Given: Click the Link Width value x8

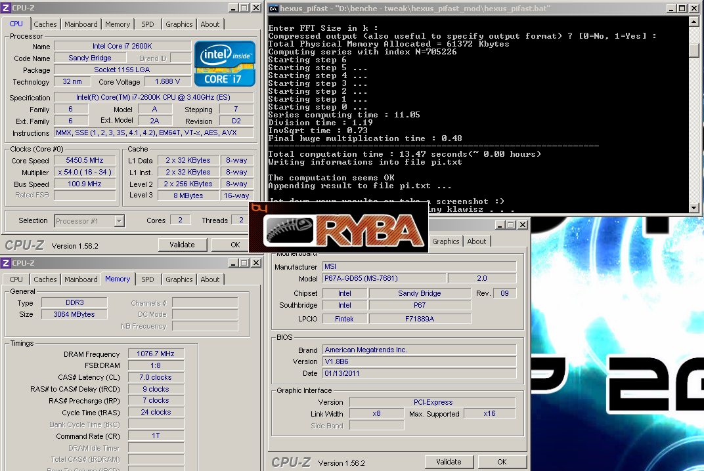Looking at the screenshot, I should (377, 413).
